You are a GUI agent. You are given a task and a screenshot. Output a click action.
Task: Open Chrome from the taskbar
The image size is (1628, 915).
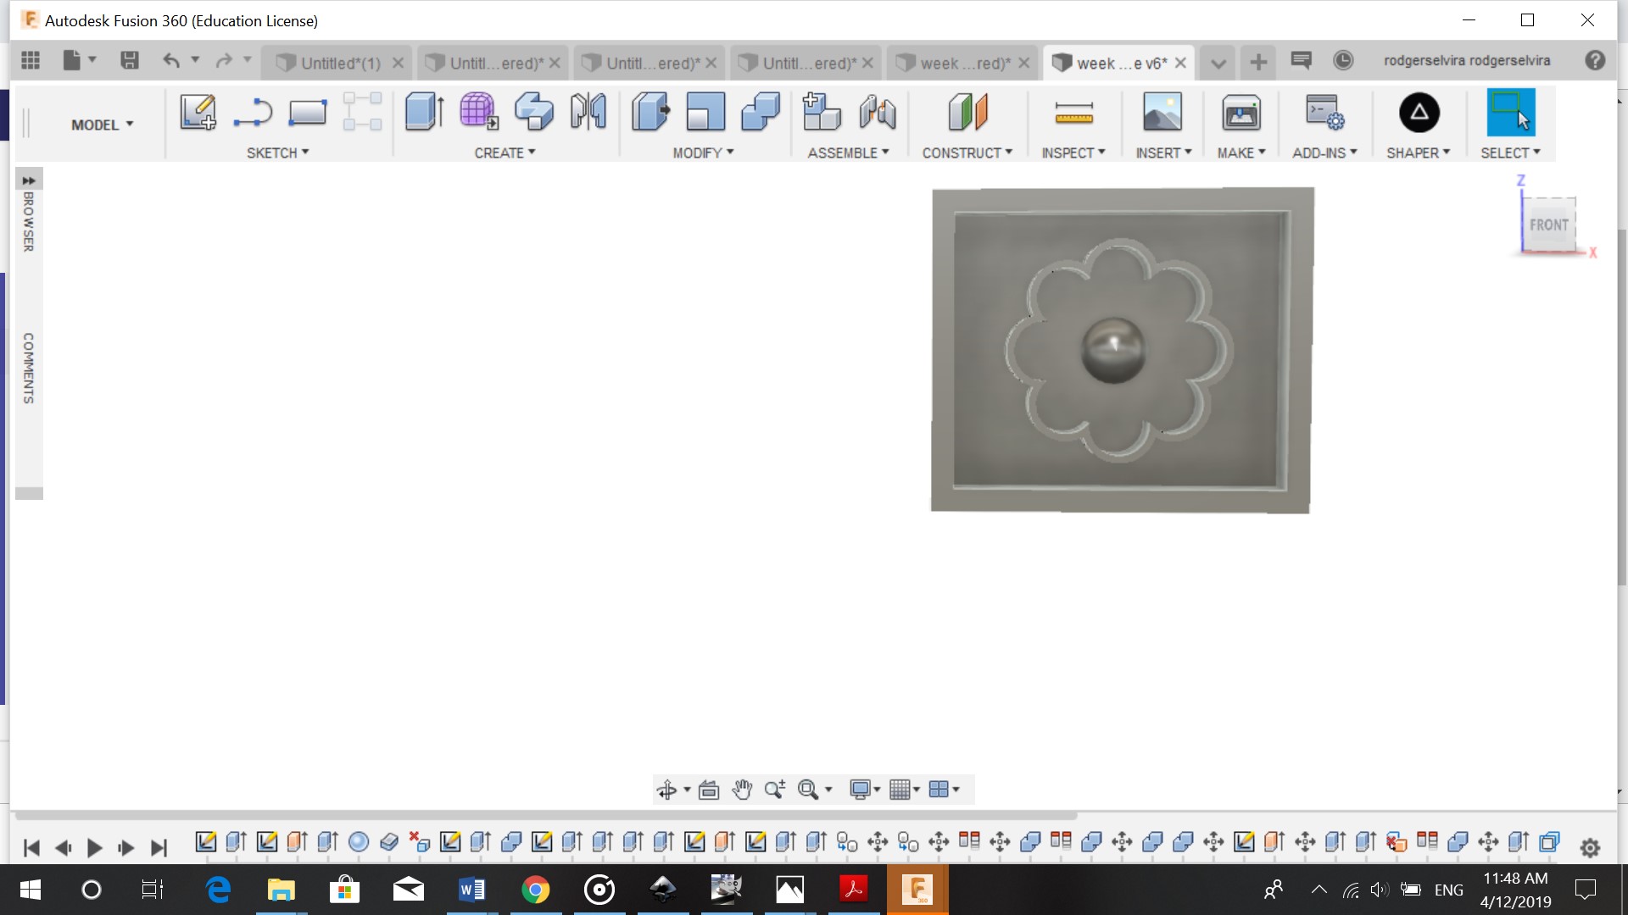pos(535,890)
